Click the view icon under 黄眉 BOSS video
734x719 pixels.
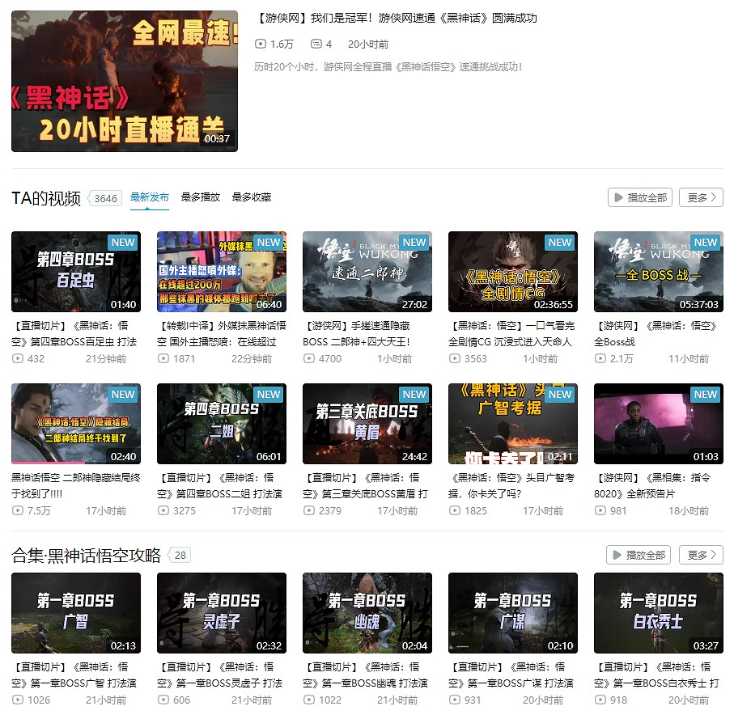pyautogui.click(x=310, y=510)
